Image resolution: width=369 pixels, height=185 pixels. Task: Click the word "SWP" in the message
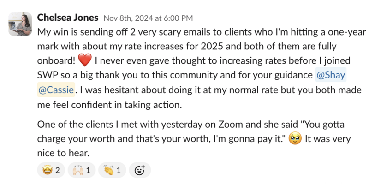(48, 75)
